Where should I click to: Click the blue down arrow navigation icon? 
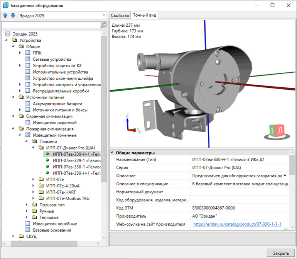pyautogui.click(x=13, y=15)
